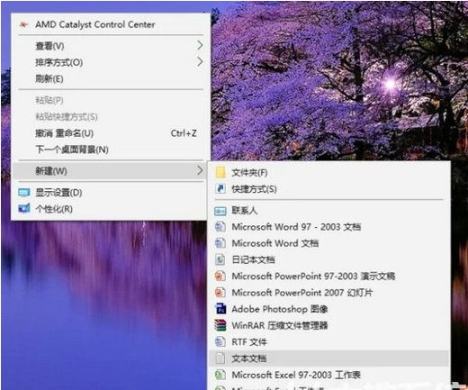
Task: Create new 文件夹(F)
Action: point(328,173)
